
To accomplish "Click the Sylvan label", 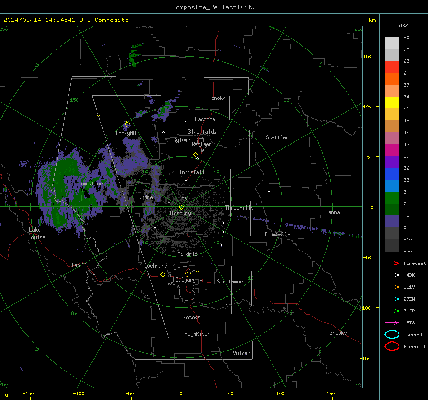I will click(x=182, y=140).
